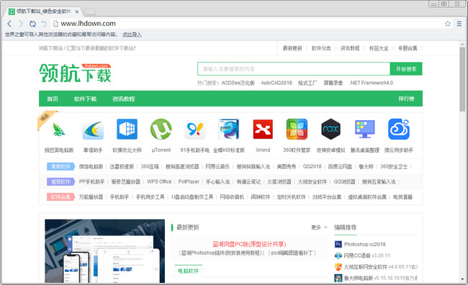Open WPS Office link
Screen dimensions: 468x285
click(159, 182)
